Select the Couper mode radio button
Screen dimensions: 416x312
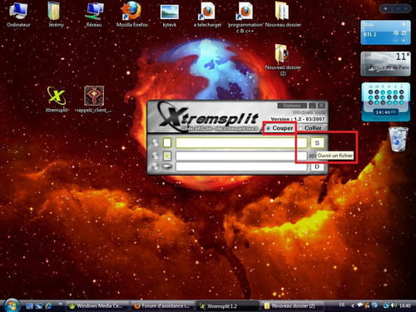269,128
